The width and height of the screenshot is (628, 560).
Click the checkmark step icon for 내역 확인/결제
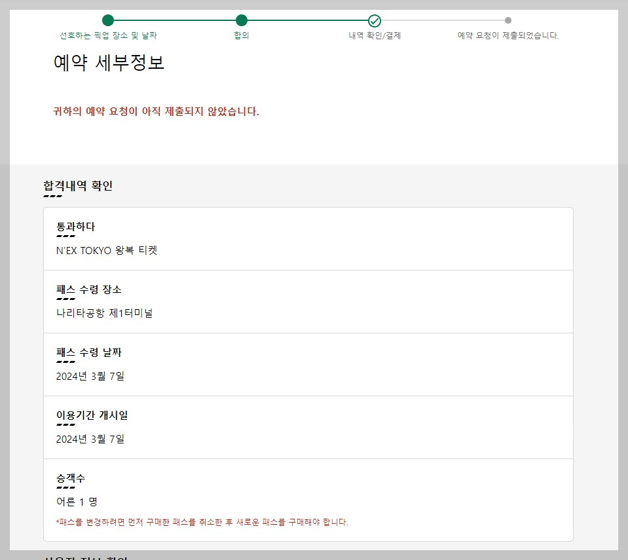(x=375, y=20)
